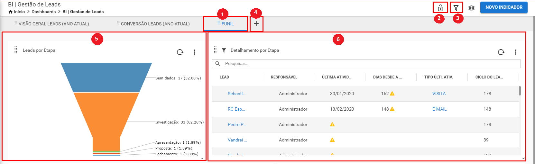Viewport: 535px width, 164px height.
Task: Sort by DIAS DESDE A... column header
Action: point(387,77)
